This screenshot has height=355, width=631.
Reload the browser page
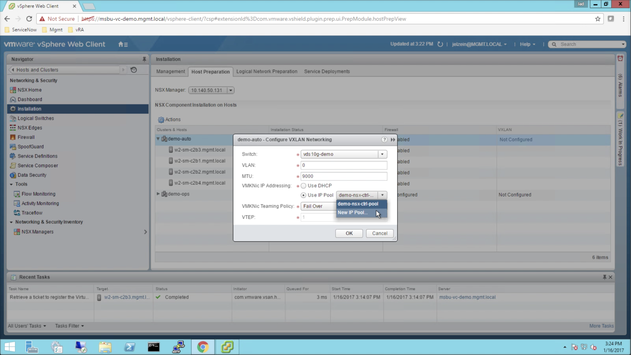click(x=29, y=19)
